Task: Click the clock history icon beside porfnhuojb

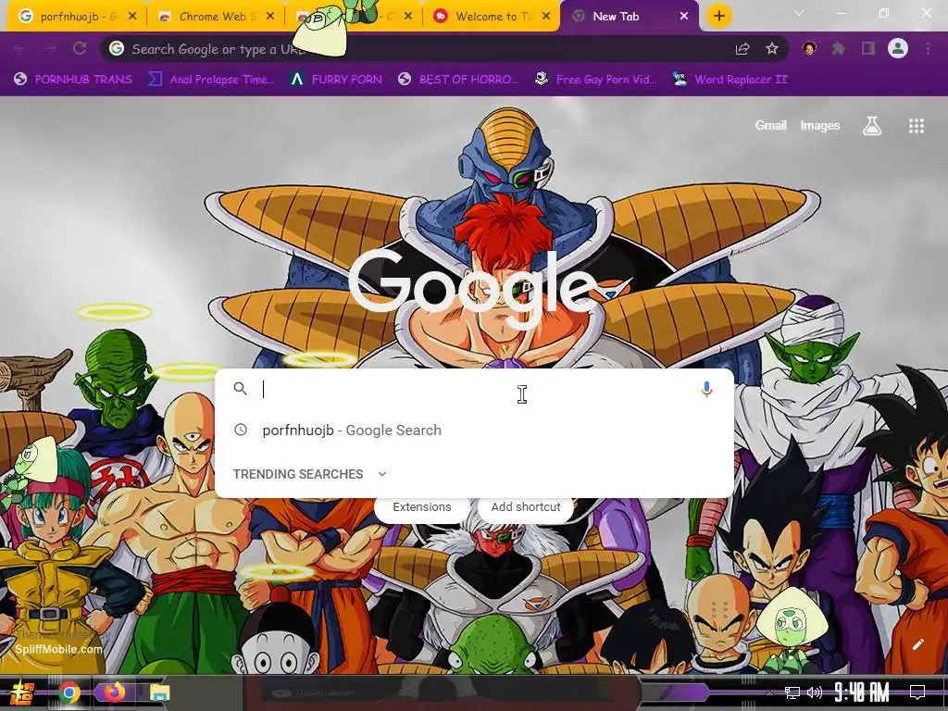Action: pyautogui.click(x=241, y=430)
